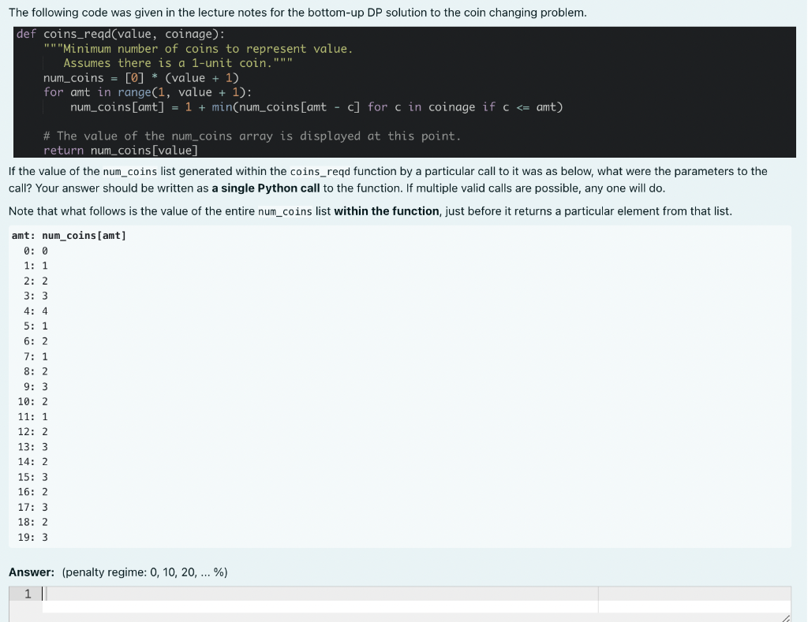Click the return num_coins[value] line
Viewport: 808px width, 622px height.
pyautogui.click(x=118, y=151)
